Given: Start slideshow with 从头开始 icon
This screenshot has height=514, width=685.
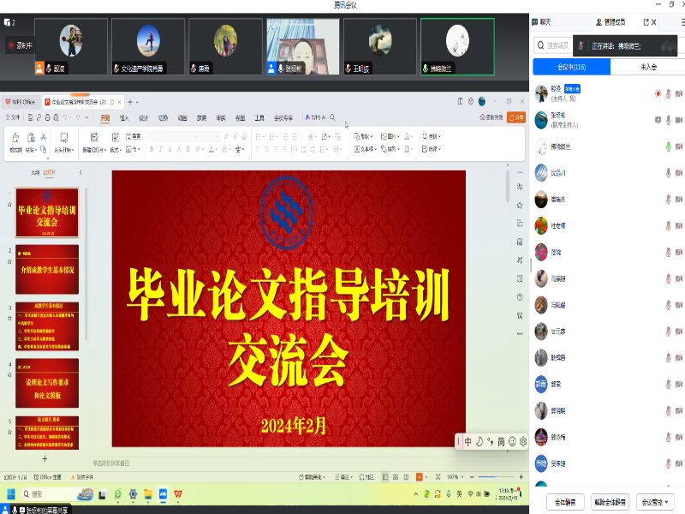Looking at the screenshot, I should click(64, 141).
